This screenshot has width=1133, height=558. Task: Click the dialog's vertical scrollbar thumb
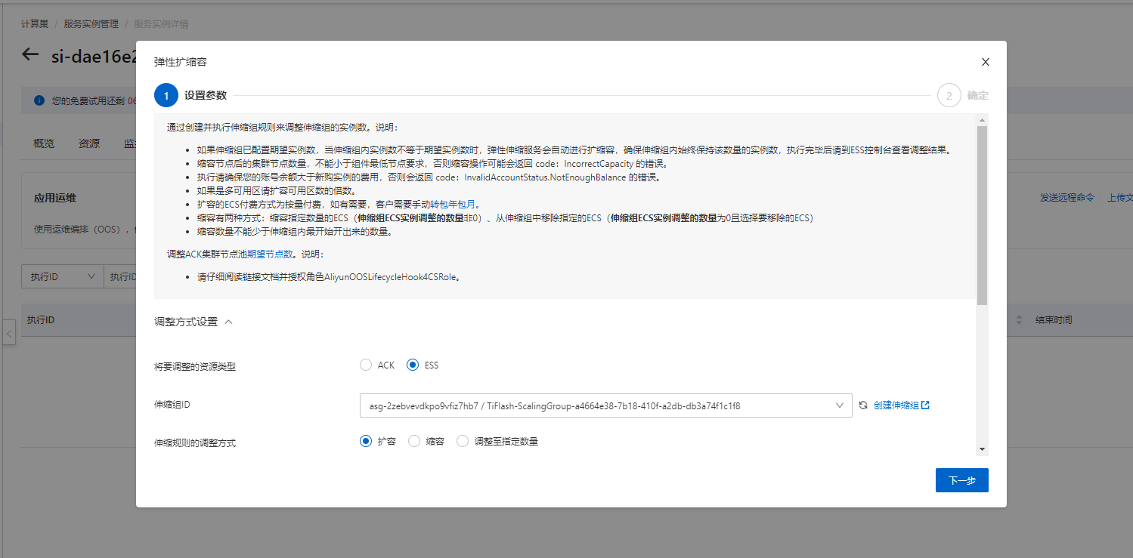pyautogui.click(x=982, y=215)
